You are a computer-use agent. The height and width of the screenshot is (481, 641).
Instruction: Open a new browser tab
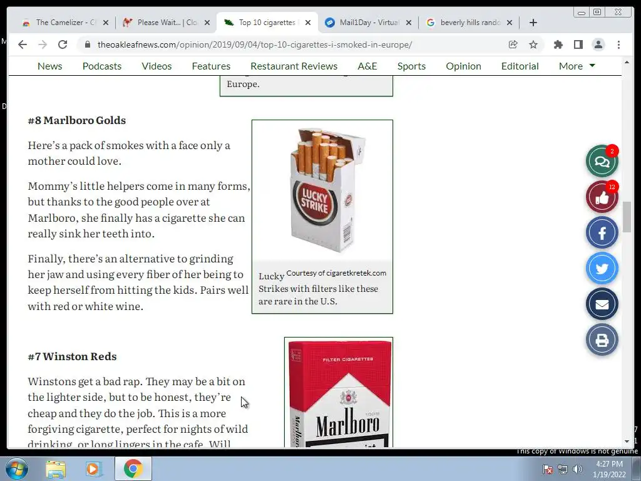tap(533, 23)
